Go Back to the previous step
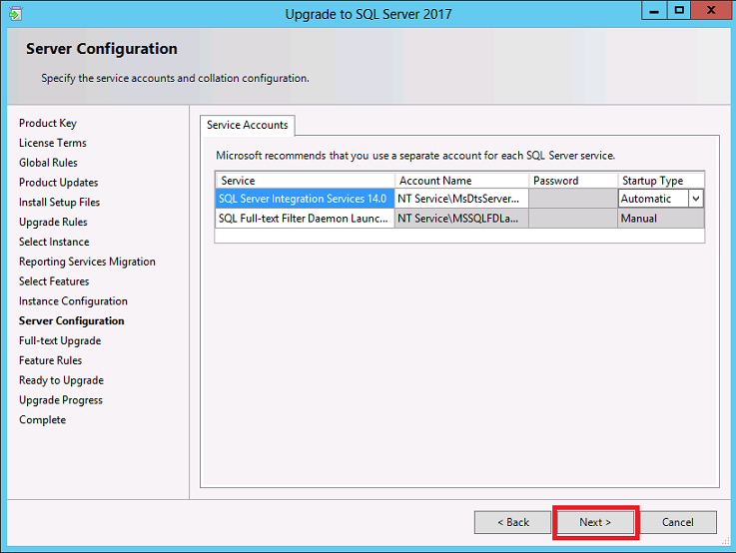The width and height of the screenshot is (736, 553). pos(512,522)
